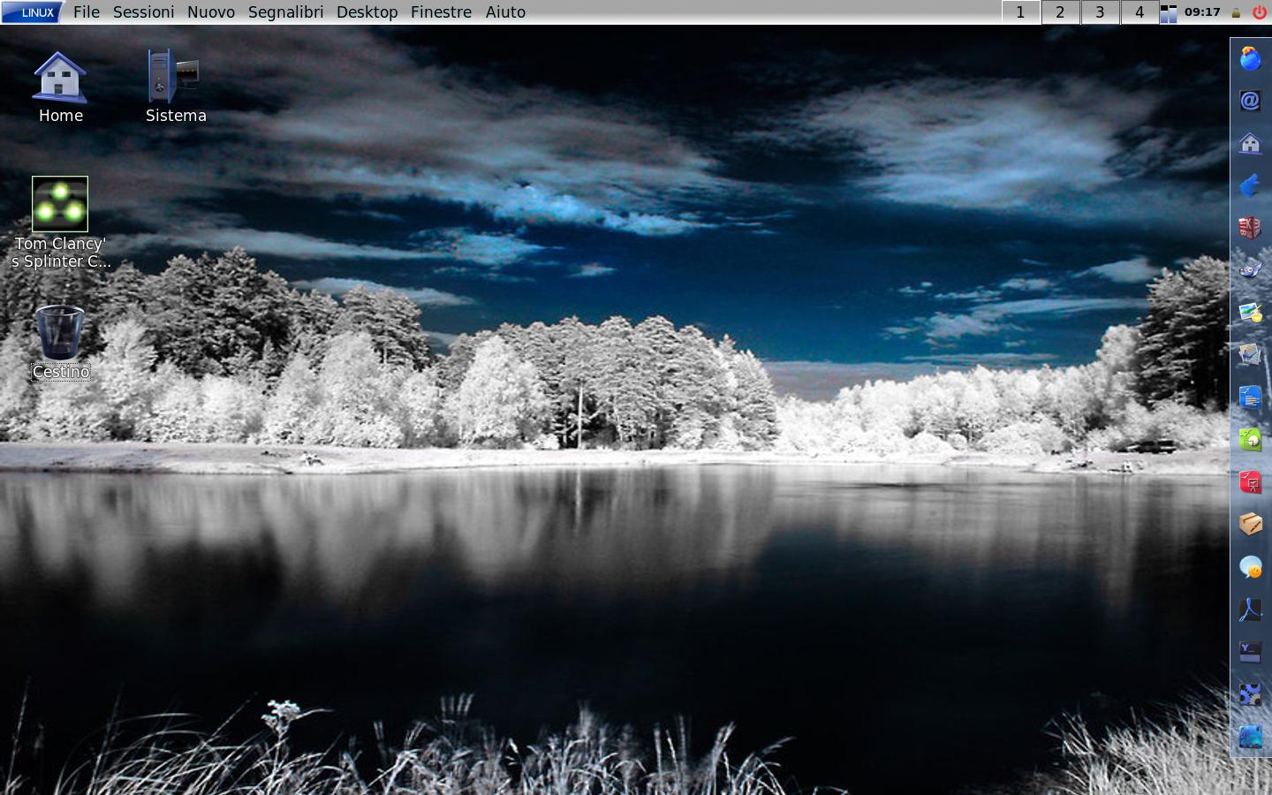Open the Nuovo menu
Image resolution: width=1272 pixels, height=795 pixels.
211,12
